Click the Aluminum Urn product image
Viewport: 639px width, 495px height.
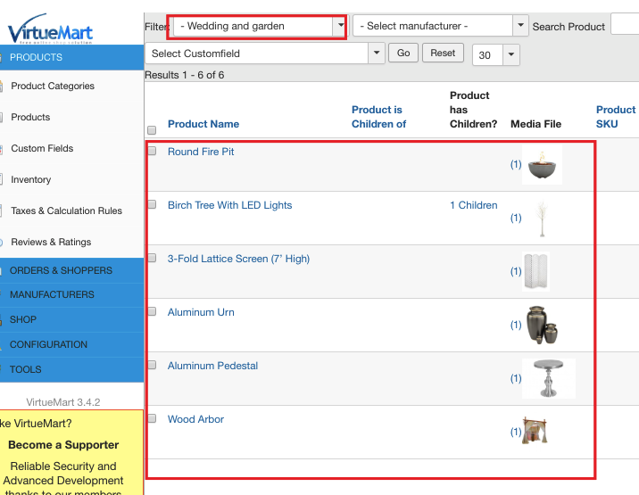click(544, 326)
